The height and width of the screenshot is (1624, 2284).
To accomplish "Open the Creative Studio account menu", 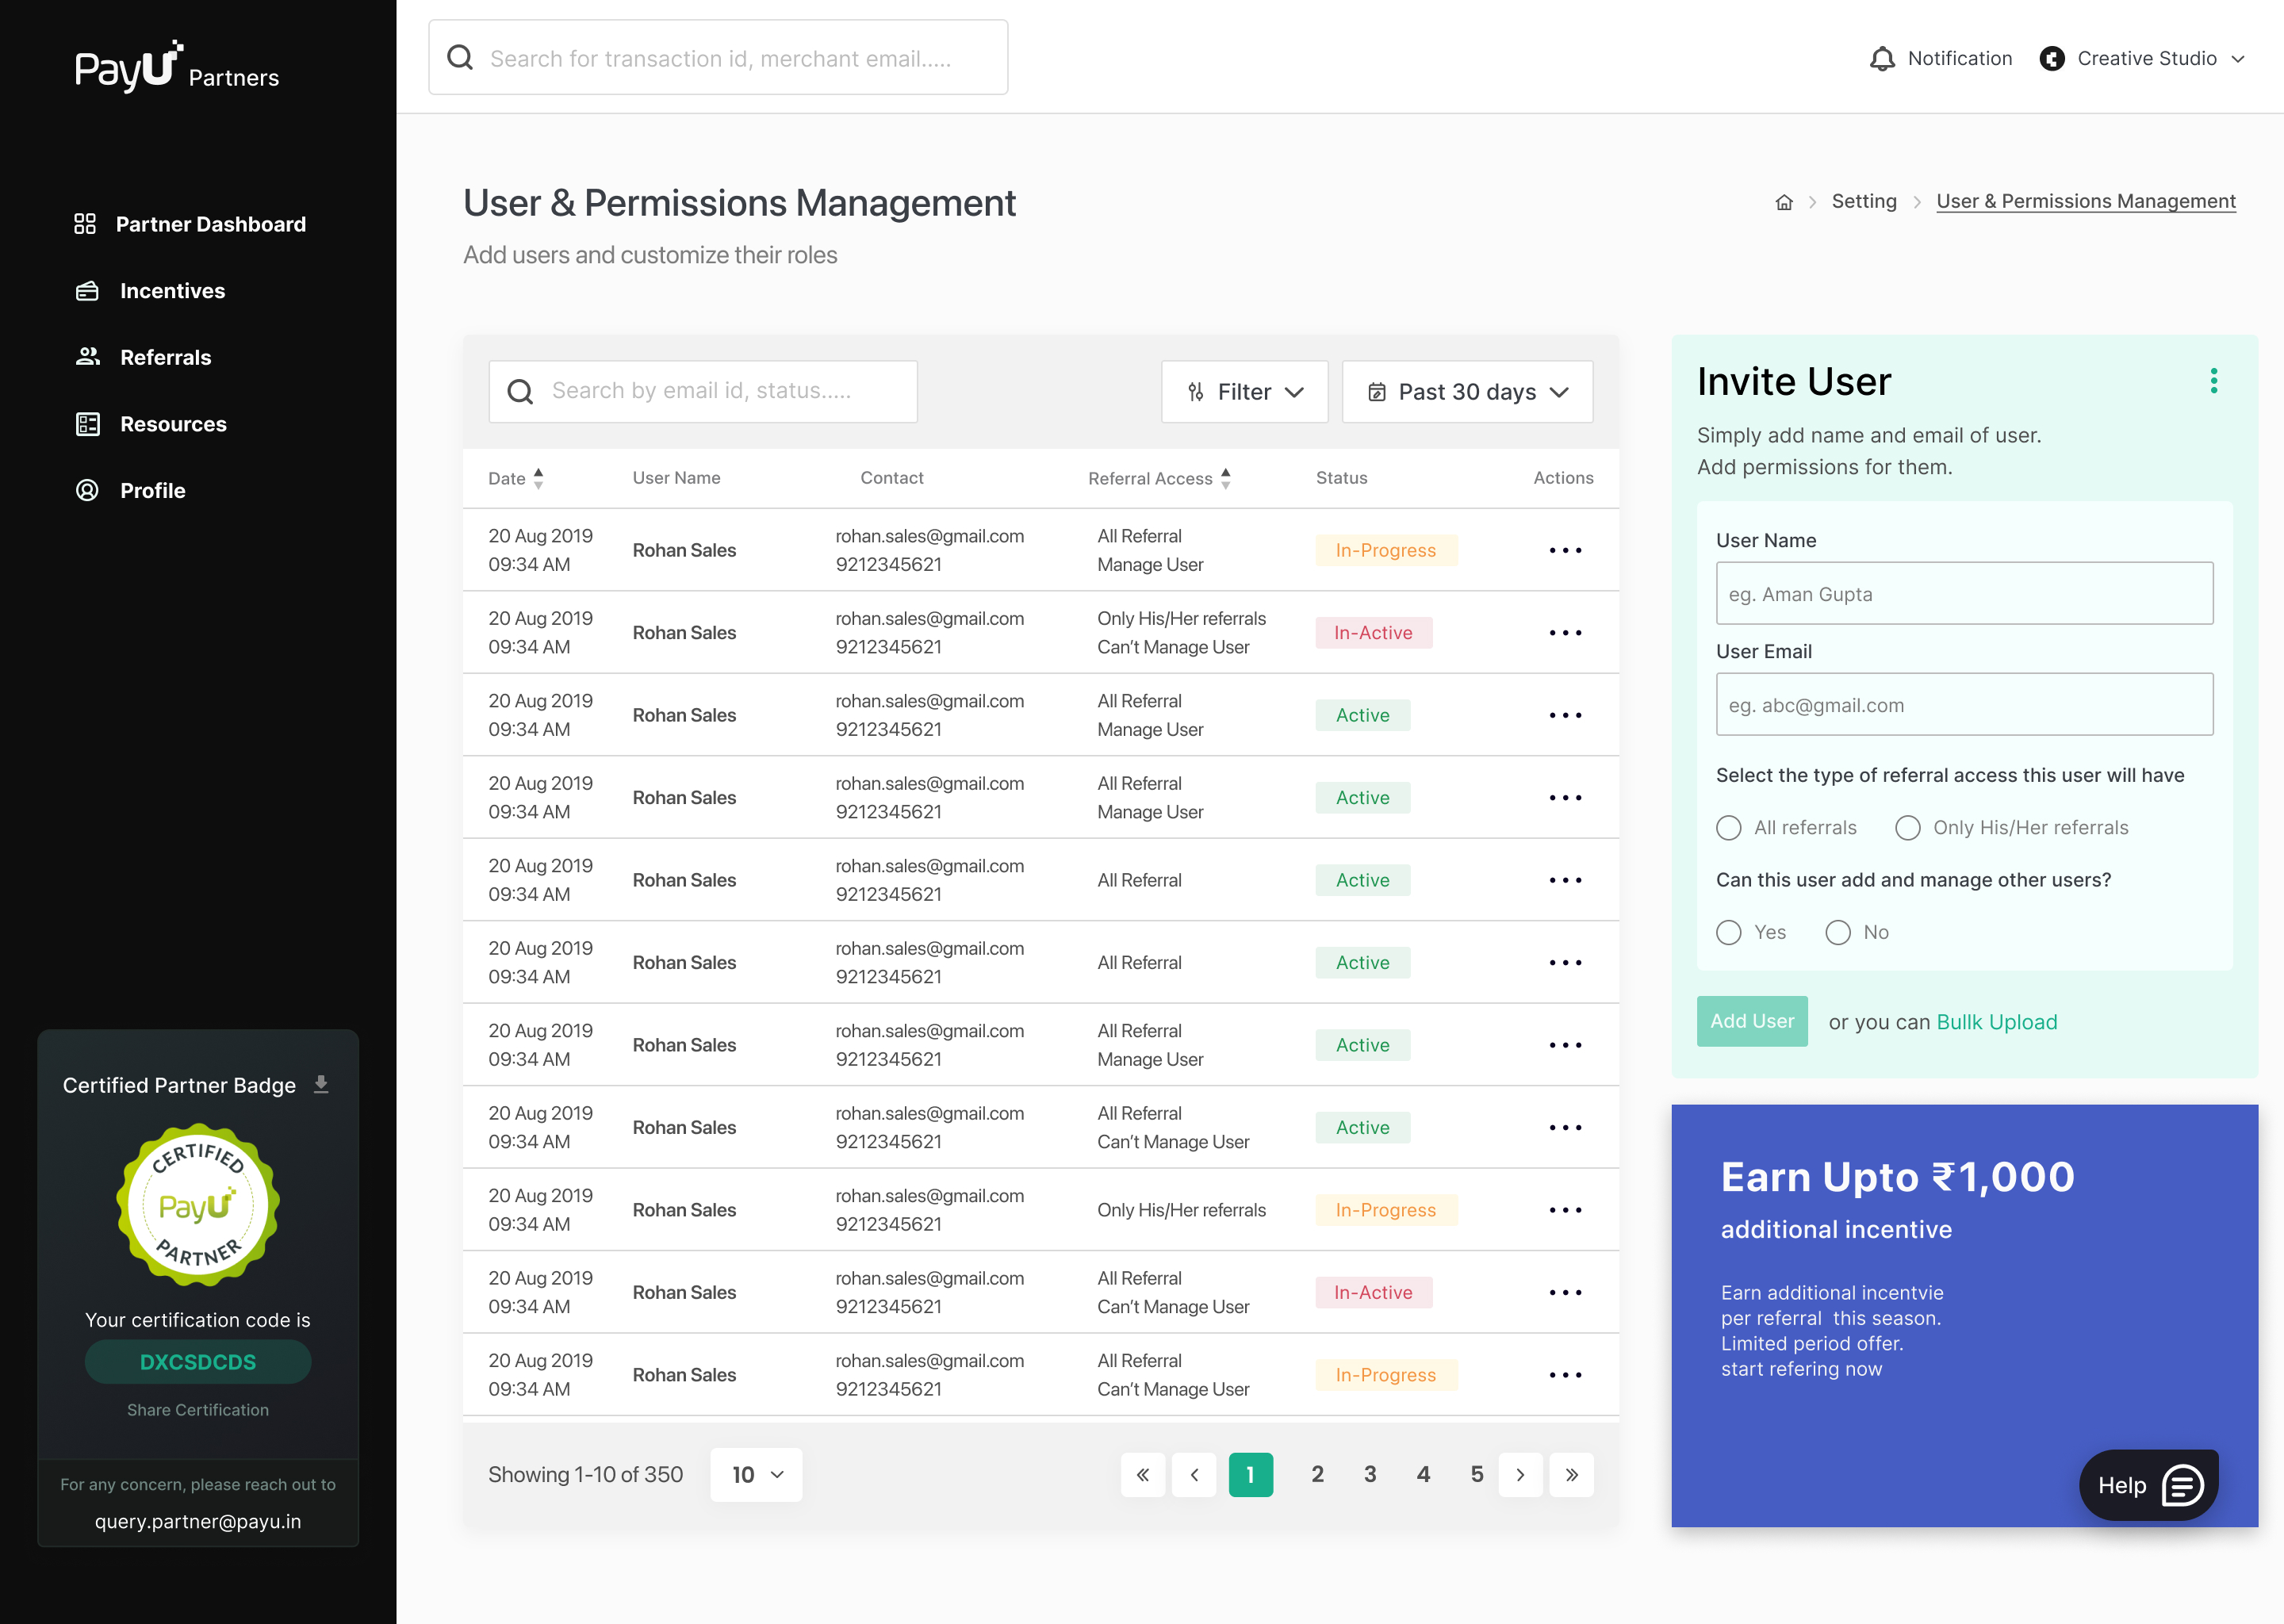I will click(2145, 58).
